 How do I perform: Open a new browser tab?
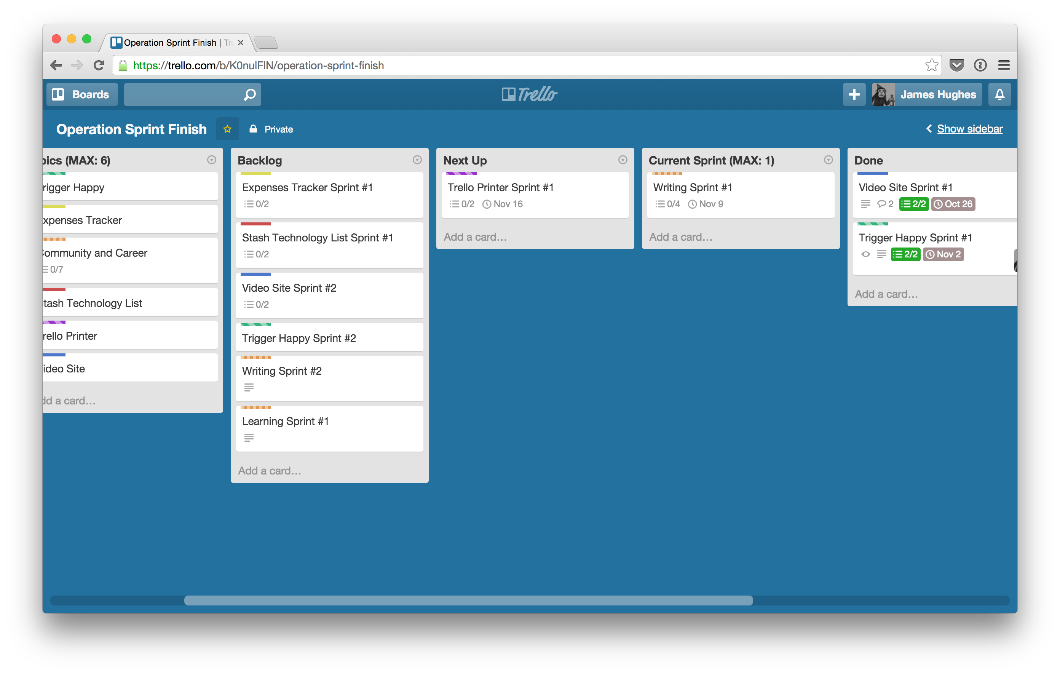coord(265,43)
